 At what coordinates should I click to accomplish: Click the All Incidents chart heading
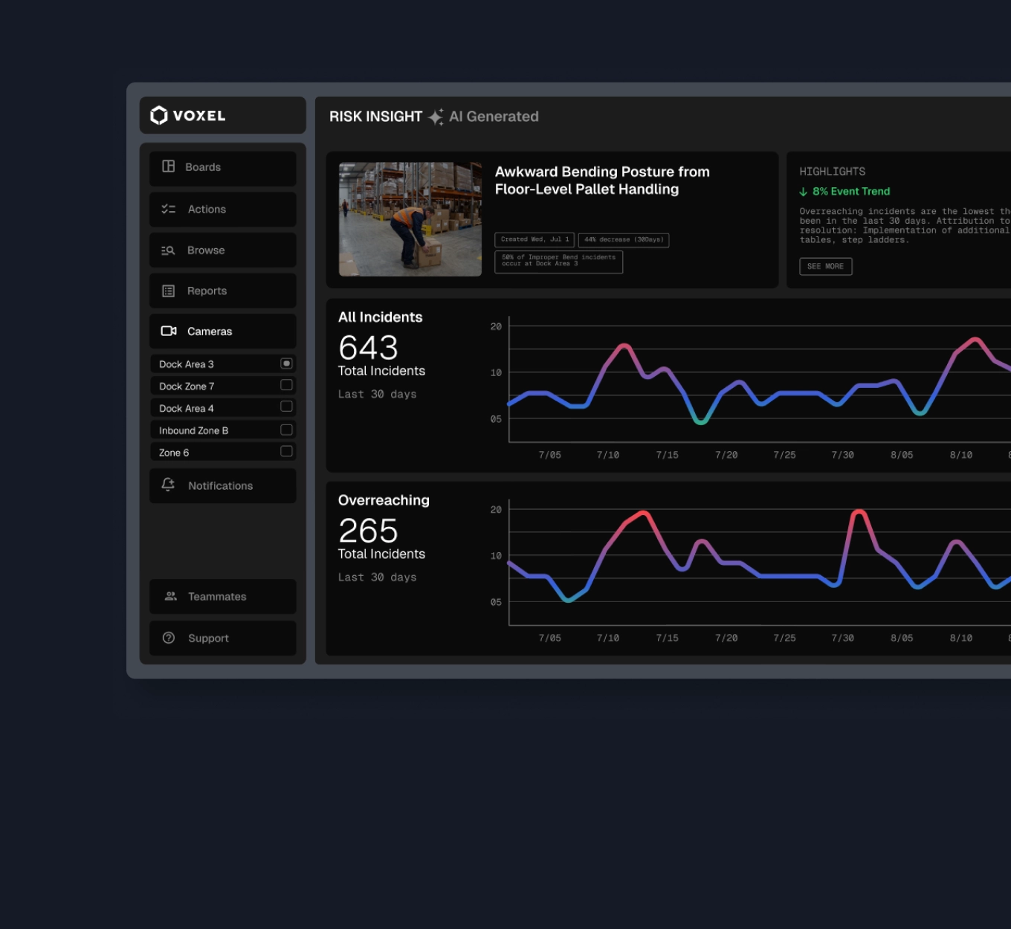coord(380,317)
